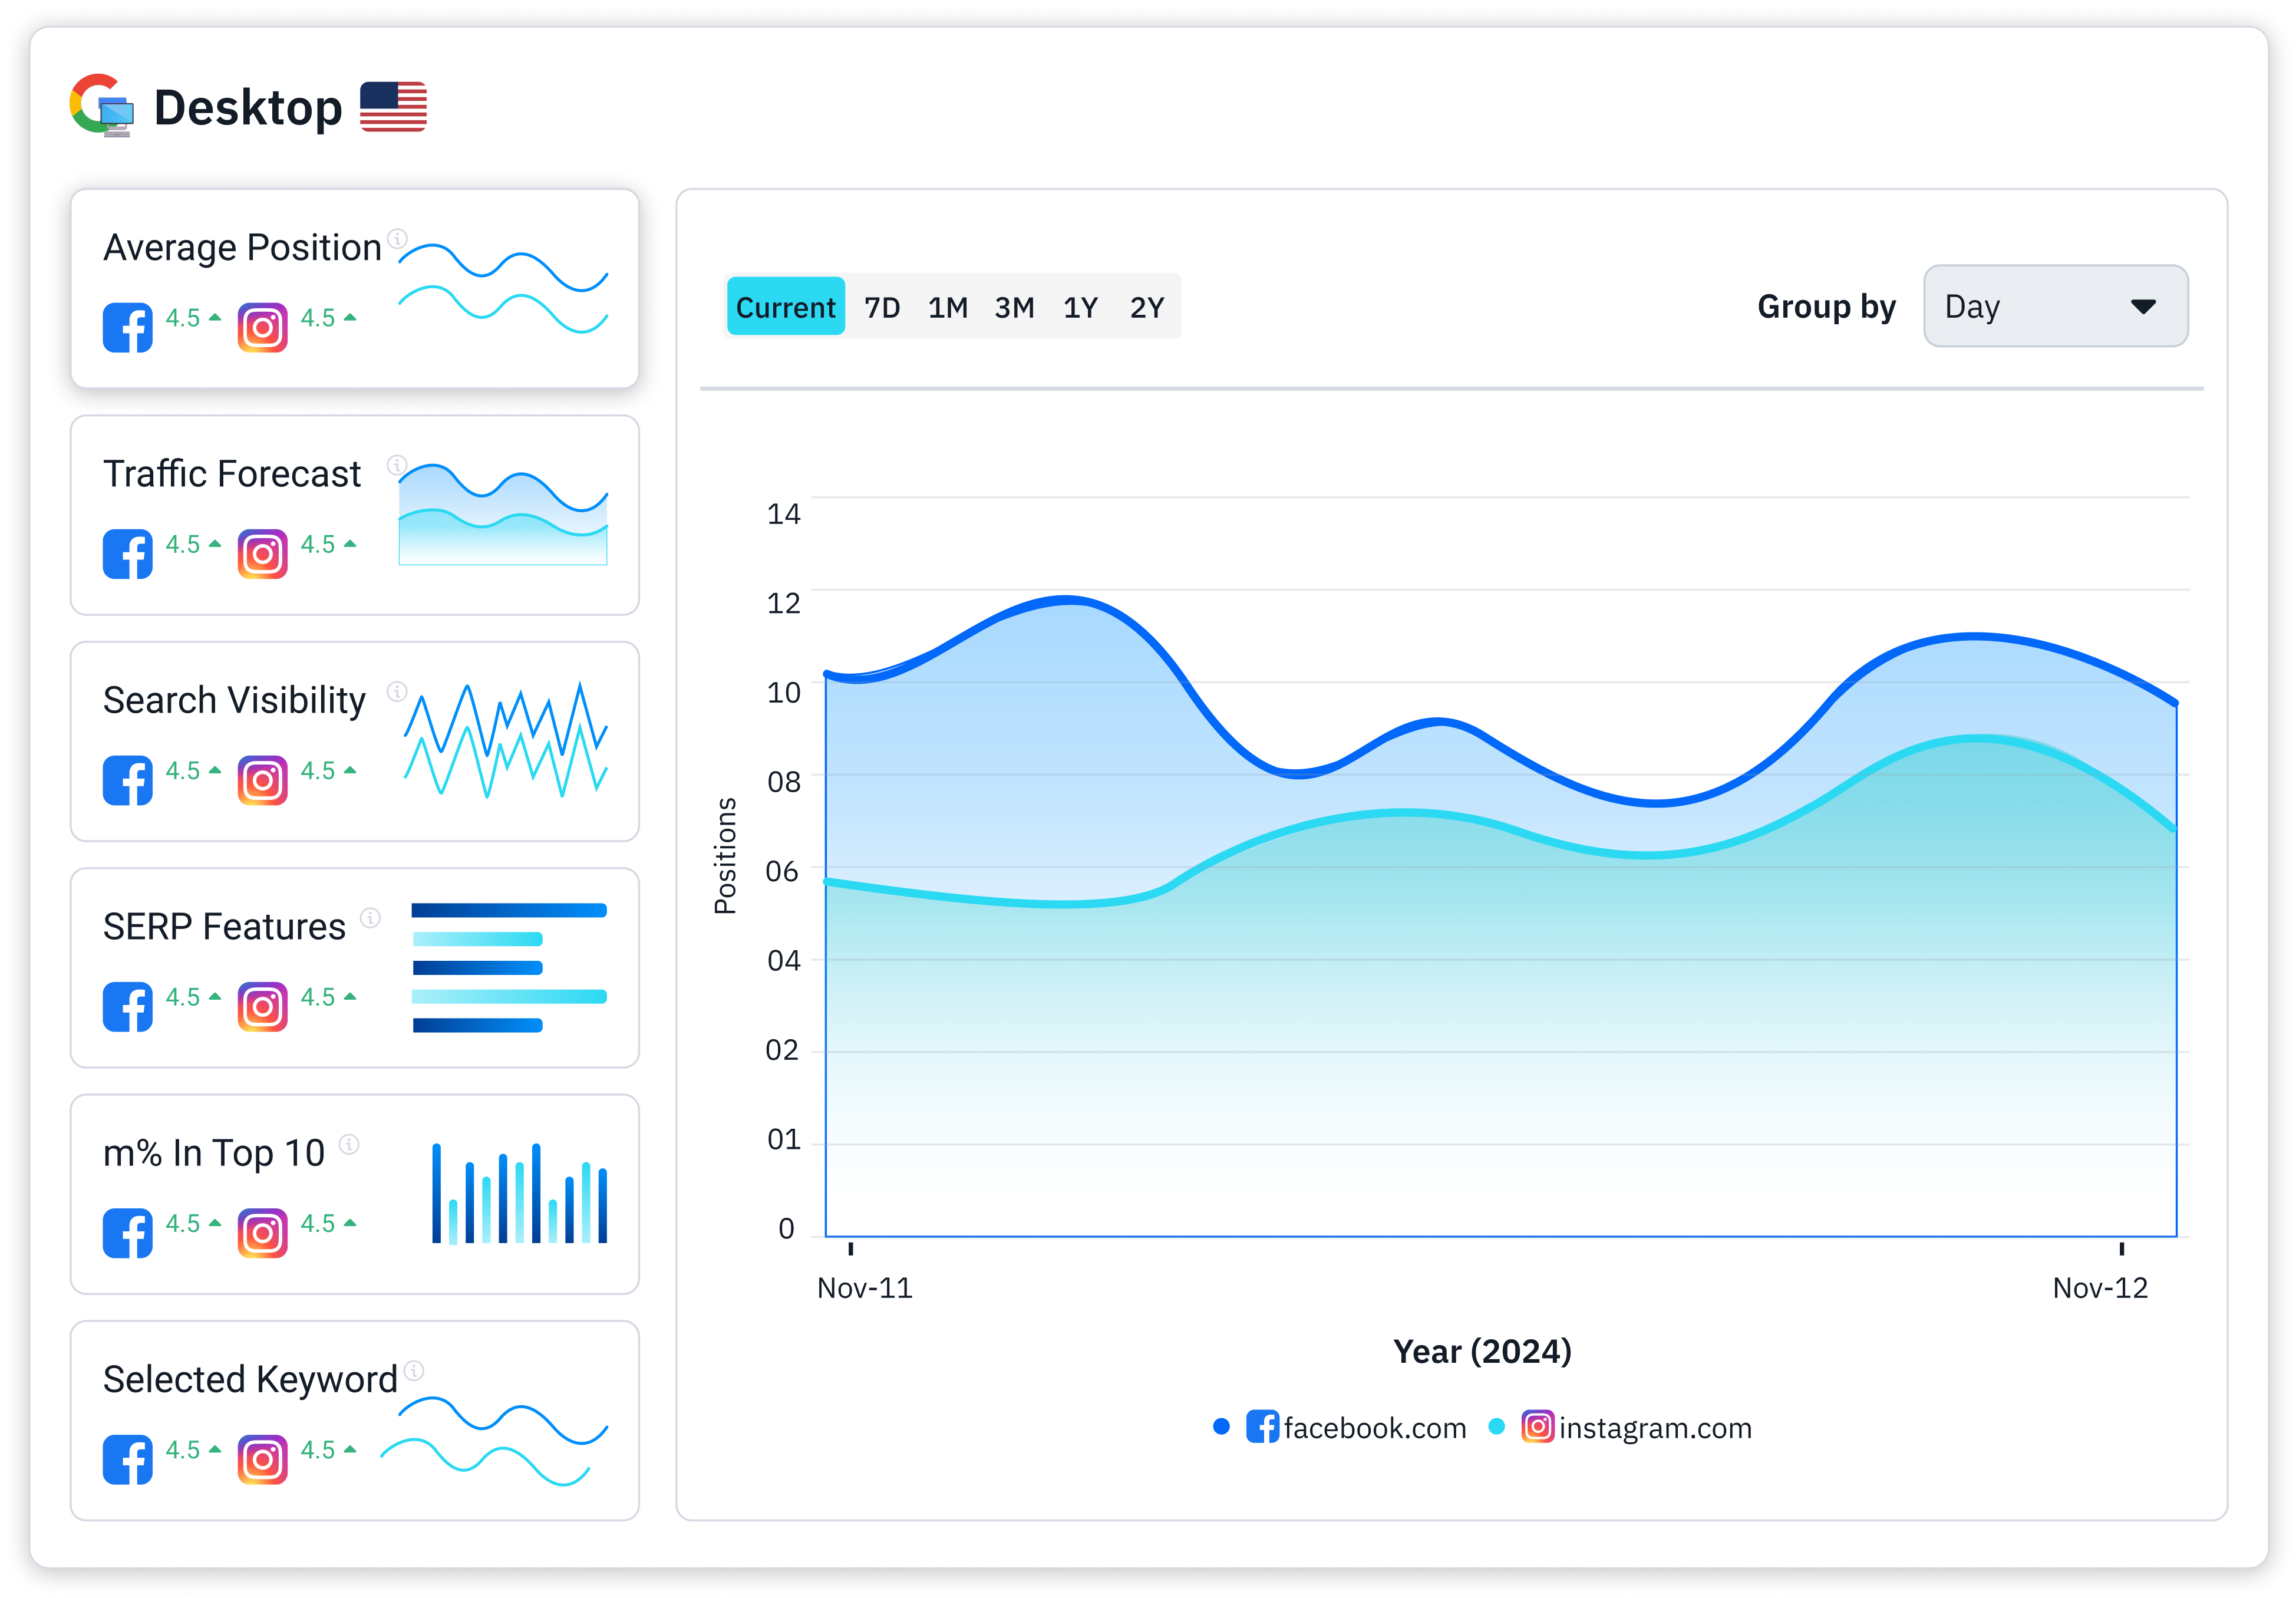The image size is (2296, 1598).
Task: Click info icon next to Average Position
Action: [x=397, y=238]
